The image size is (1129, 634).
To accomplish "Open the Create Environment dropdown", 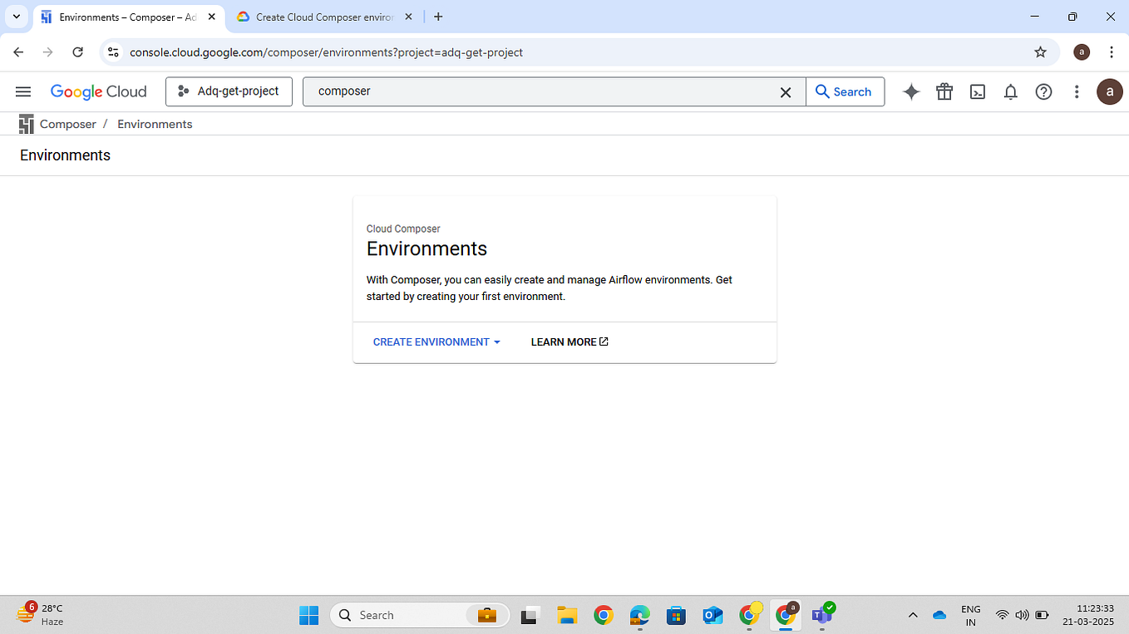I will coord(436,342).
